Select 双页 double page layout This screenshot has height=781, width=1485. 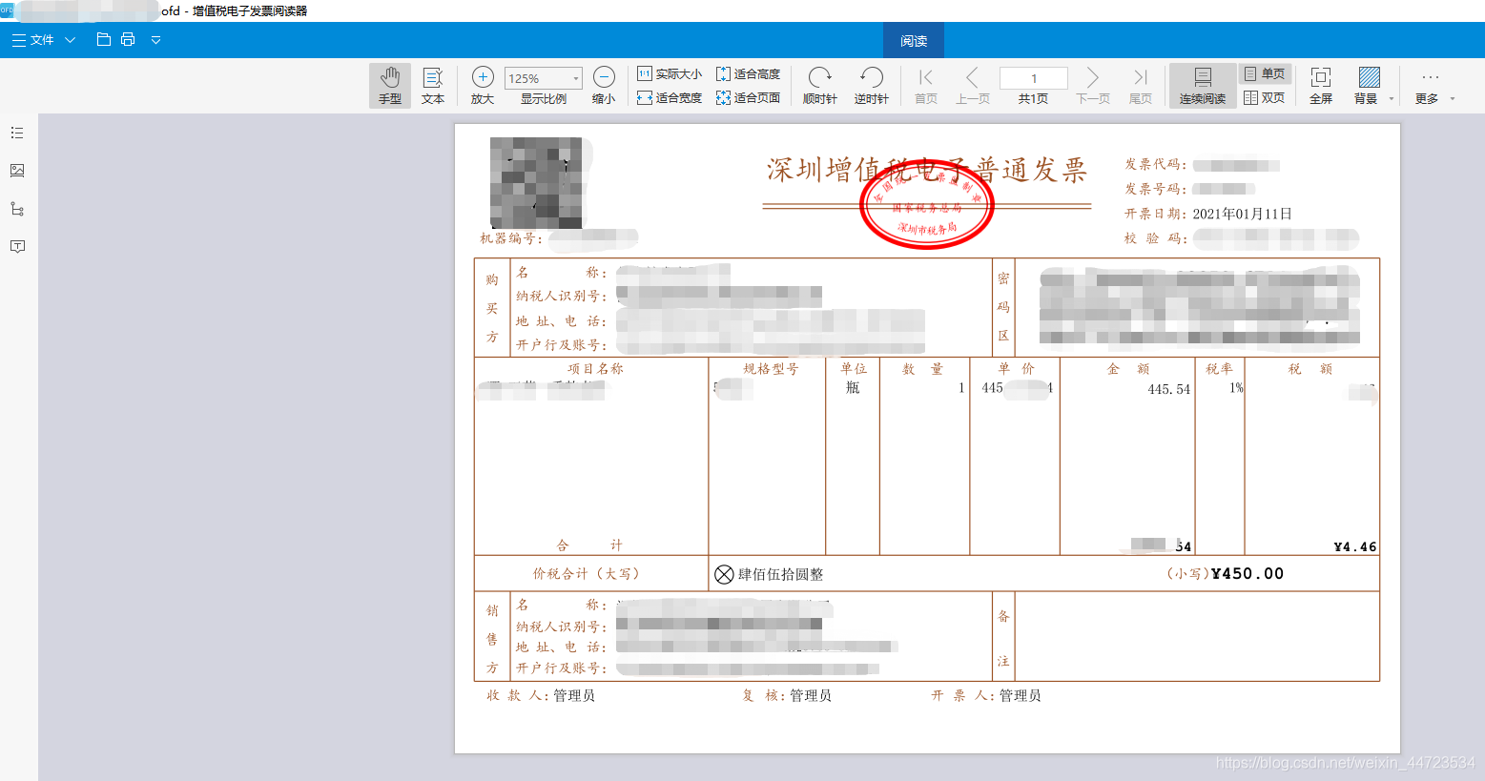coord(1265,97)
